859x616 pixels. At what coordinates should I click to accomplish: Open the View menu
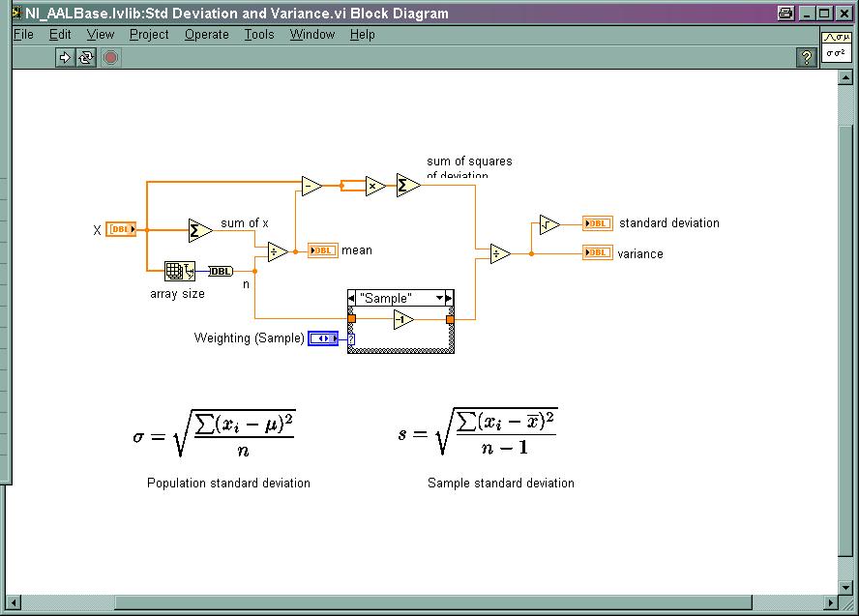[x=101, y=35]
